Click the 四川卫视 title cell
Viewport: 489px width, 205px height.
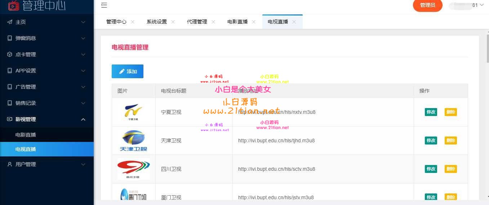click(x=194, y=169)
